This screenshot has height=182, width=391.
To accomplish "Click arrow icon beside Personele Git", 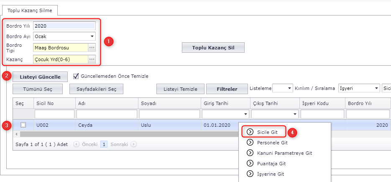I will coord(250,142).
